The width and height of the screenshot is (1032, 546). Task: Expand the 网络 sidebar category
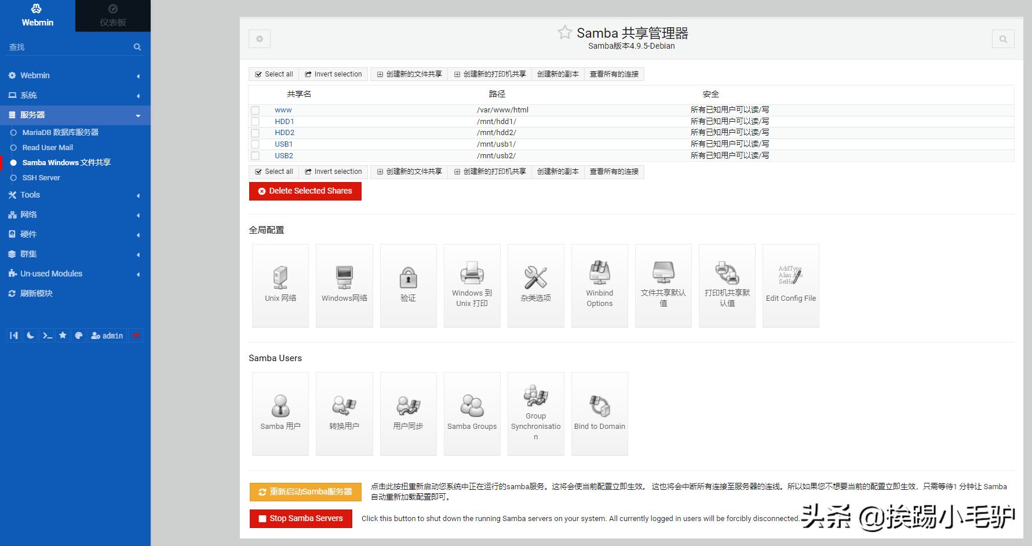tap(75, 214)
